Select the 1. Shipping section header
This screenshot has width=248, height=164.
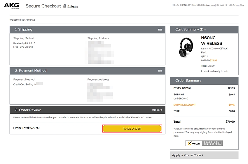point(88,29)
